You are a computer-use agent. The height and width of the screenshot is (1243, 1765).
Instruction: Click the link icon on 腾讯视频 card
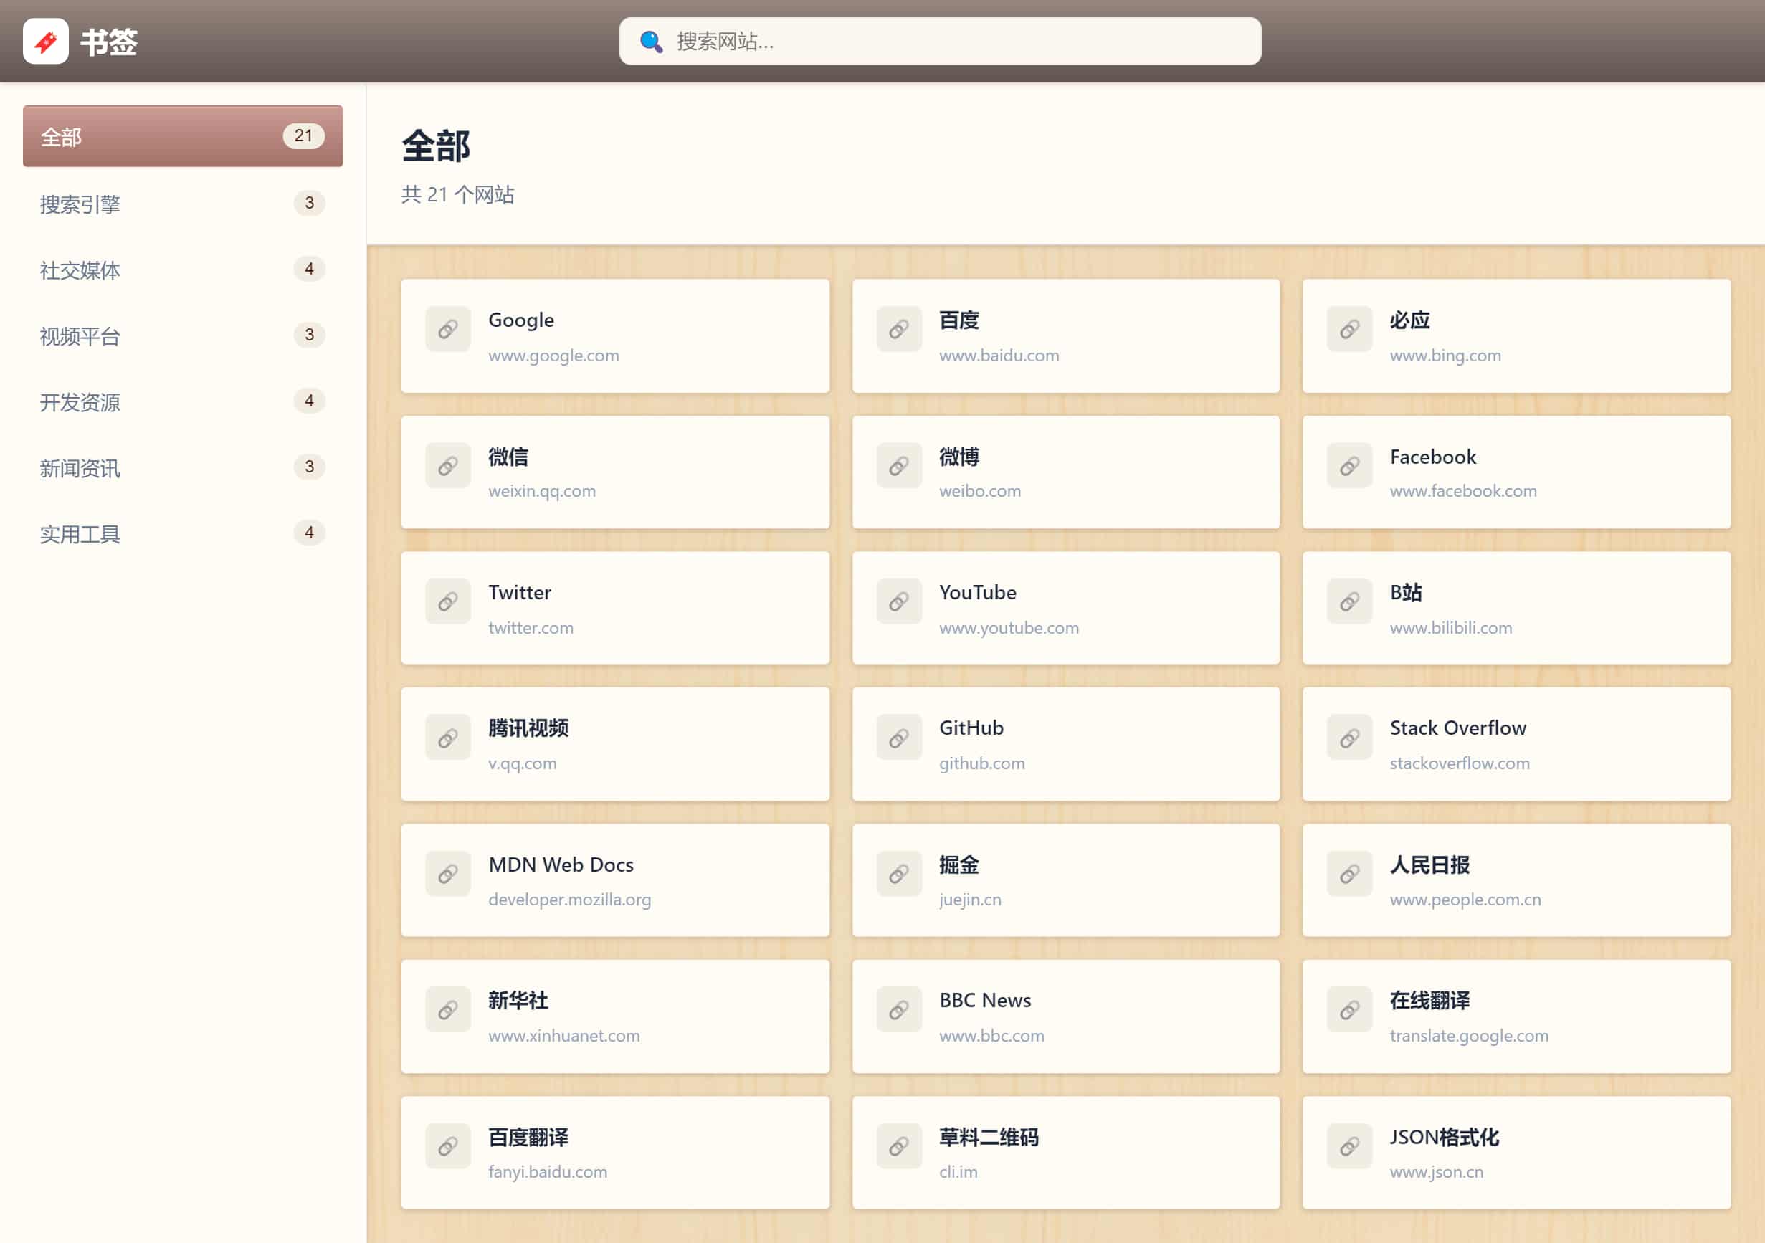pos(448,737)
